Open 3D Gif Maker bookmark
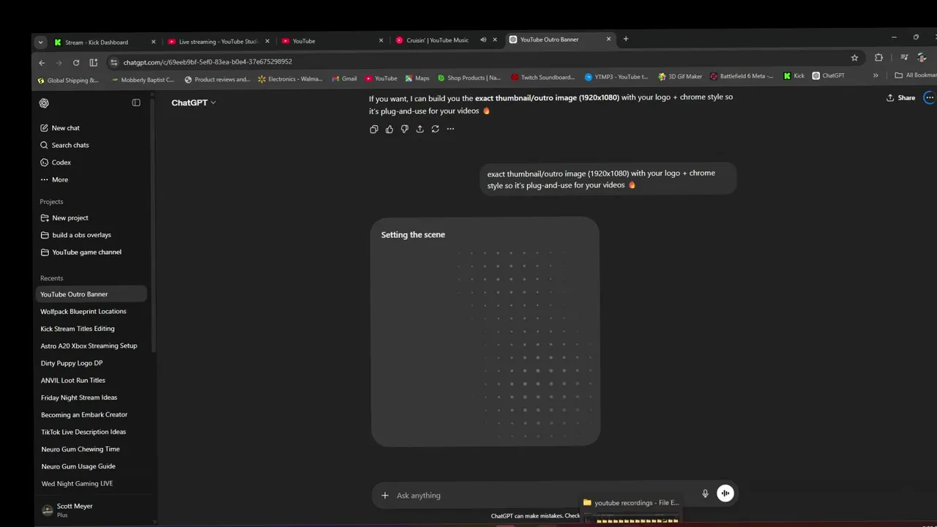This screenshot has height=527, width=937. point(681,76)
